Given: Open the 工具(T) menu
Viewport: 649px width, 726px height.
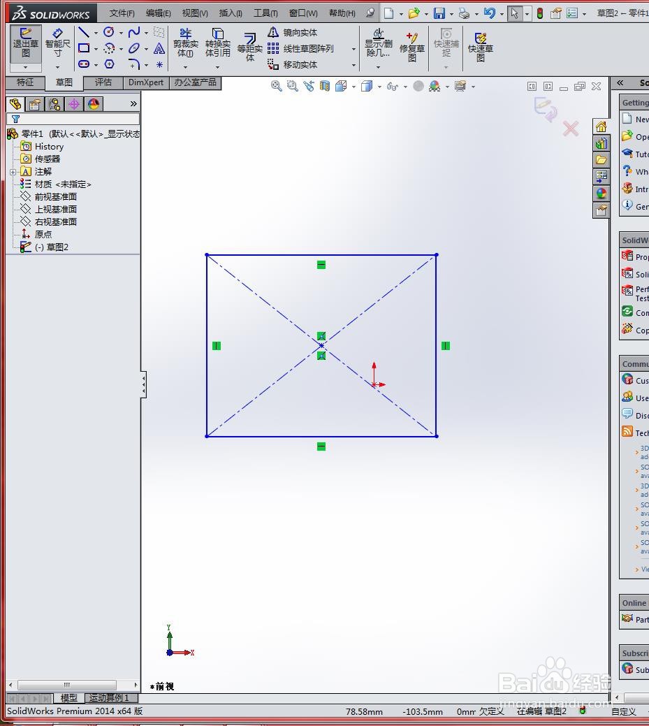Looking at the screenshot, I should click(265, 13).
